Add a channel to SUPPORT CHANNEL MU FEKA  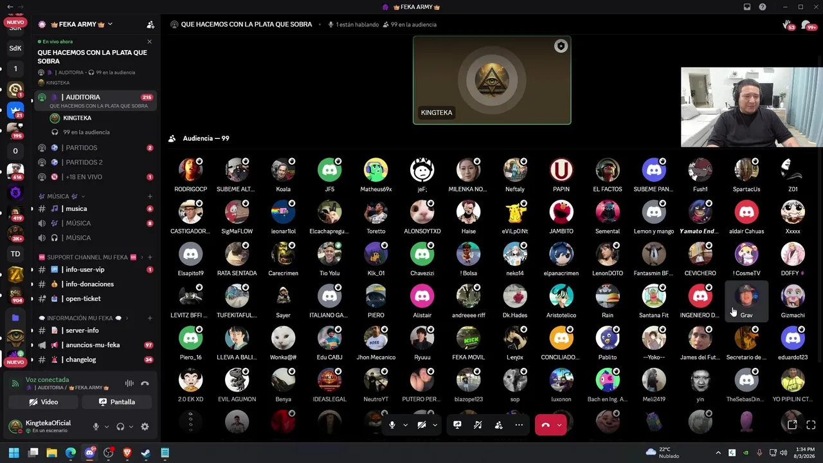150,257
